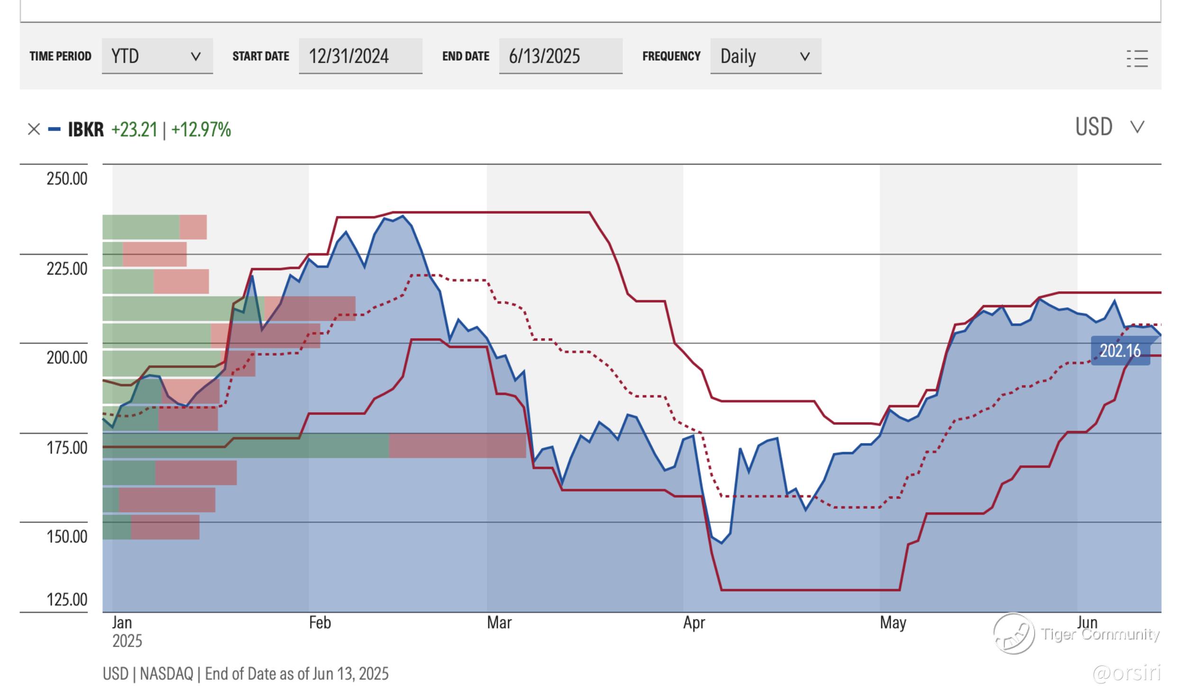The width and height of the screenshot is (1185, 700).
Task: Edit the End Date field 6/13/2025
Action: tap(560, 56)
